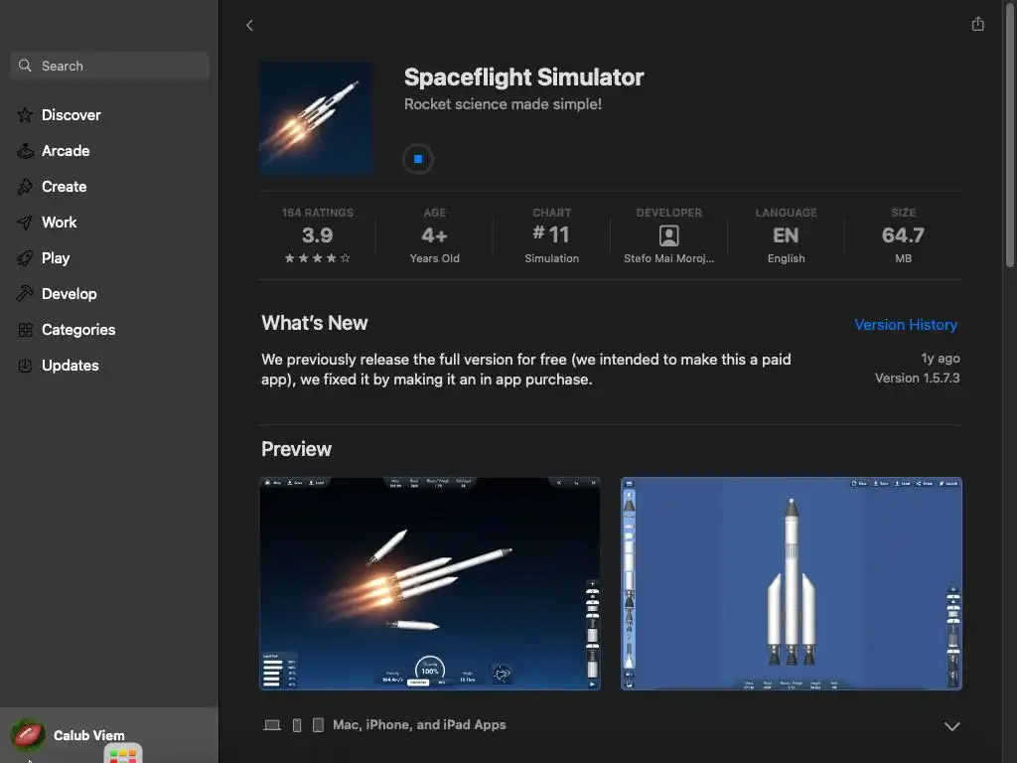Click the Preview heading
1017x763 pixels.
296,449
